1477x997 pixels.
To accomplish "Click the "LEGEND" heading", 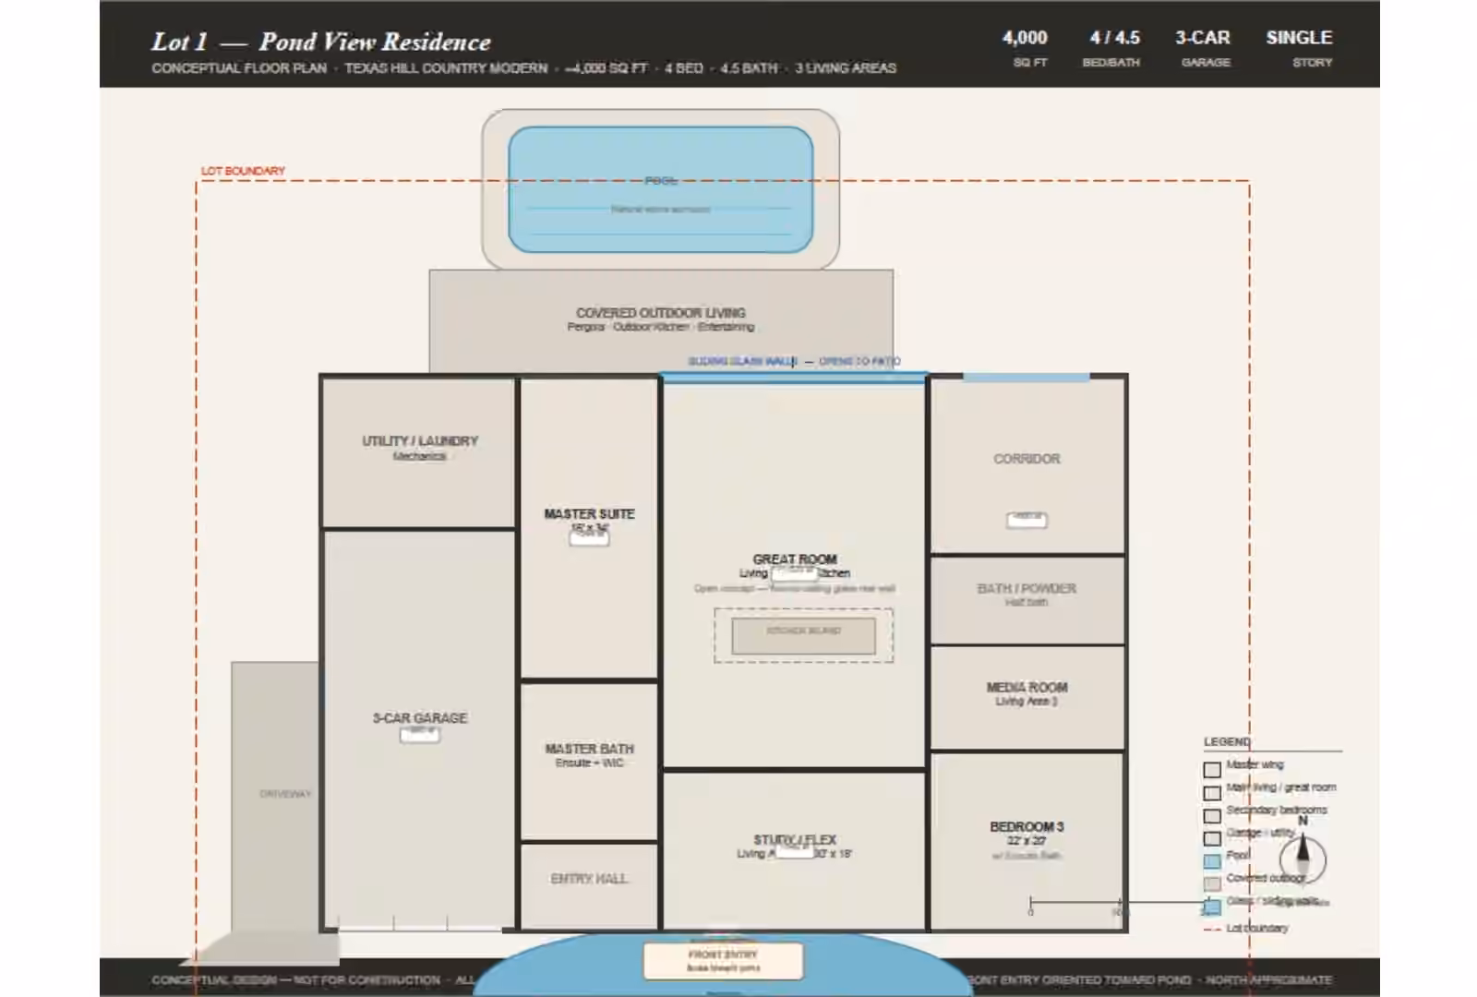I will coord(1227,742).
